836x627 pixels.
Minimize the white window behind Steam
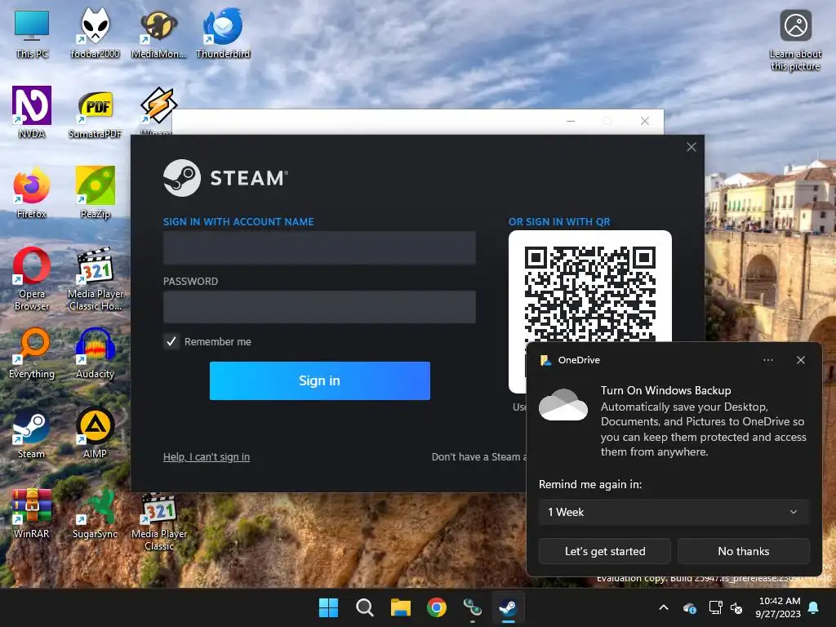[x=571, y=121]
